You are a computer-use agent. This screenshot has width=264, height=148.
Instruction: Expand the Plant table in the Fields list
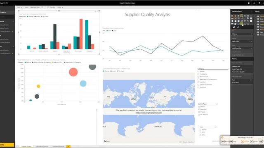256,32
